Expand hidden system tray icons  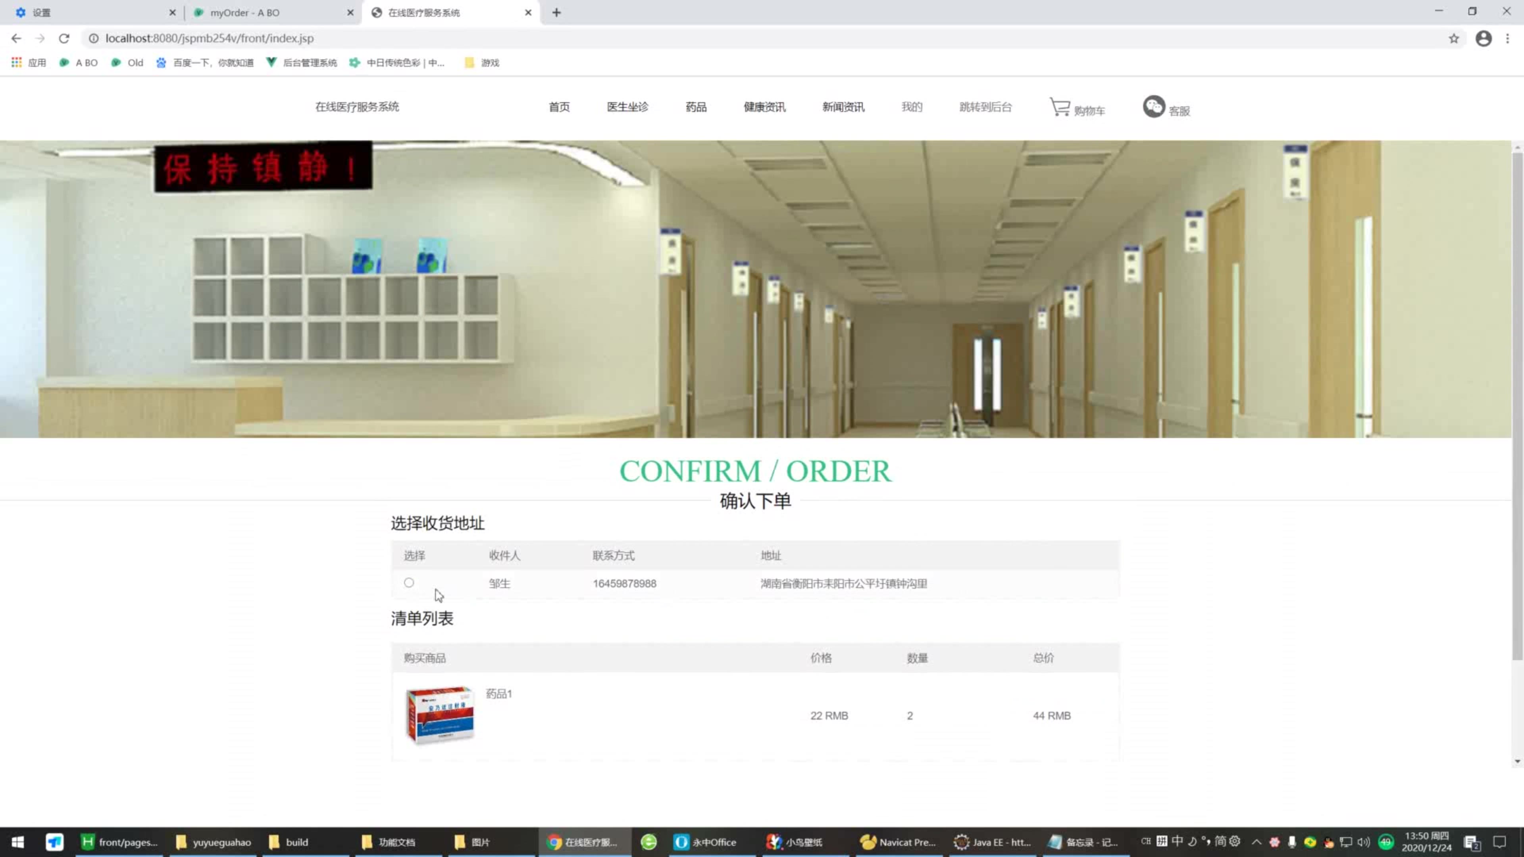tap(1256, 842)
